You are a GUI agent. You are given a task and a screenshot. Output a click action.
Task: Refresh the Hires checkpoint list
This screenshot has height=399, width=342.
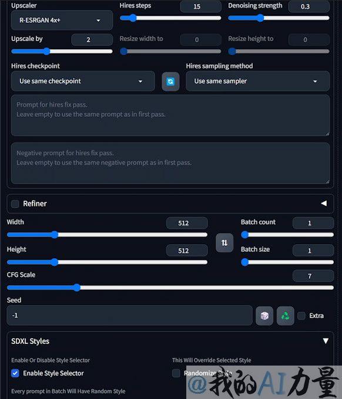pyautogui.click(x=170, y=82)
